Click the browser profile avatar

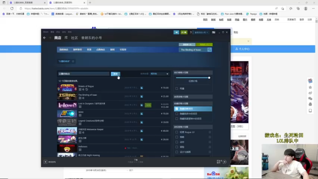306,8
